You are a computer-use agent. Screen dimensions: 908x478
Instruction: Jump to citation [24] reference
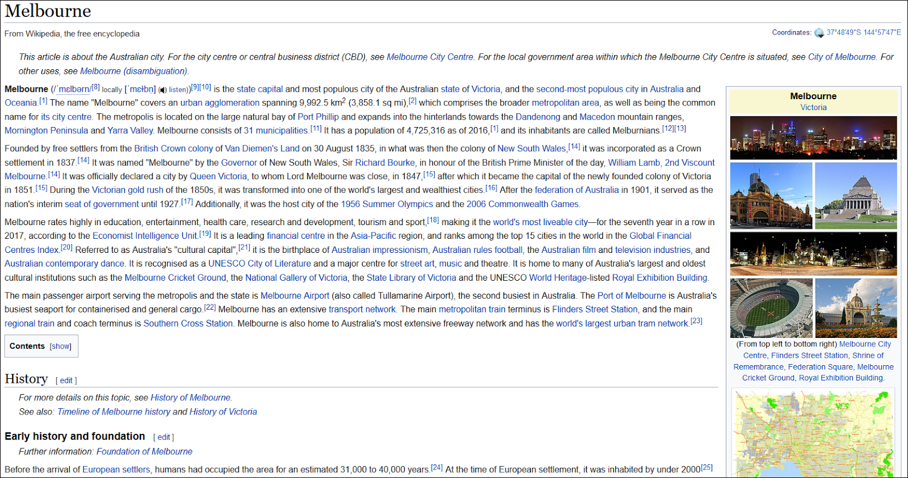click(436, 468)
